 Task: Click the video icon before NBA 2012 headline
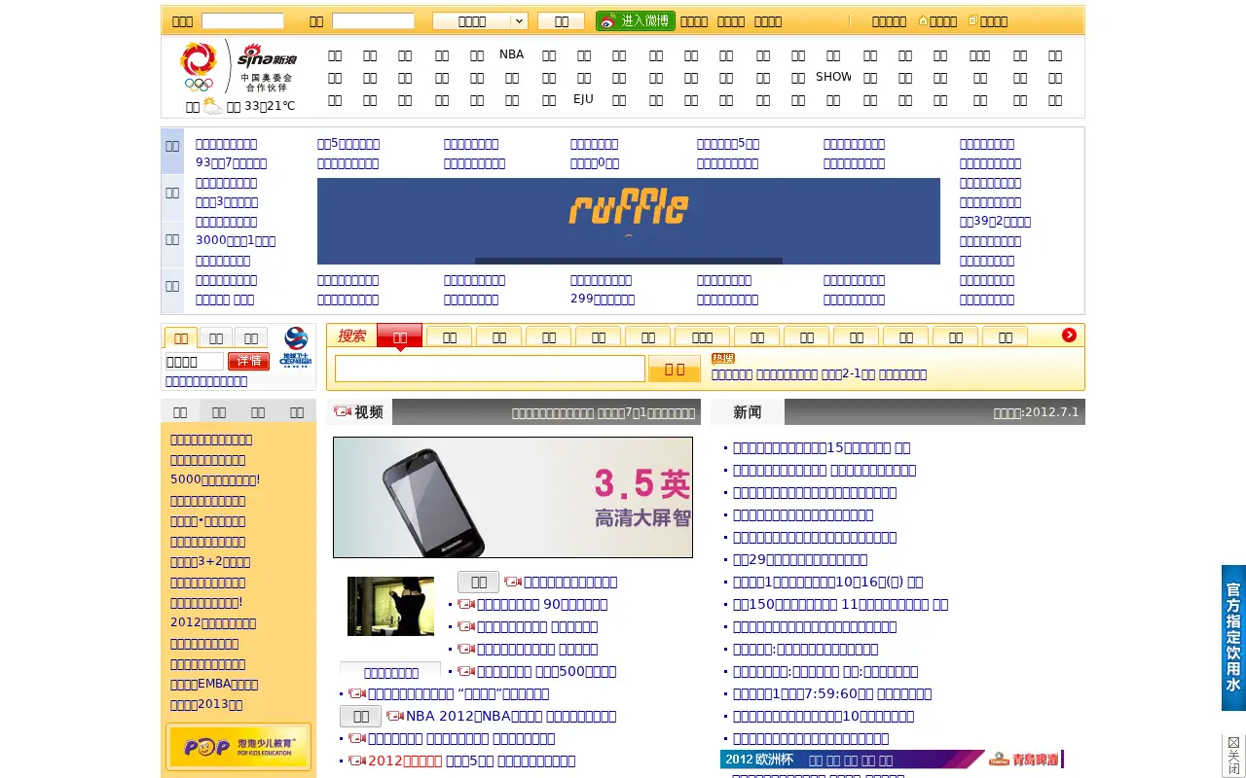coord(395,716)
